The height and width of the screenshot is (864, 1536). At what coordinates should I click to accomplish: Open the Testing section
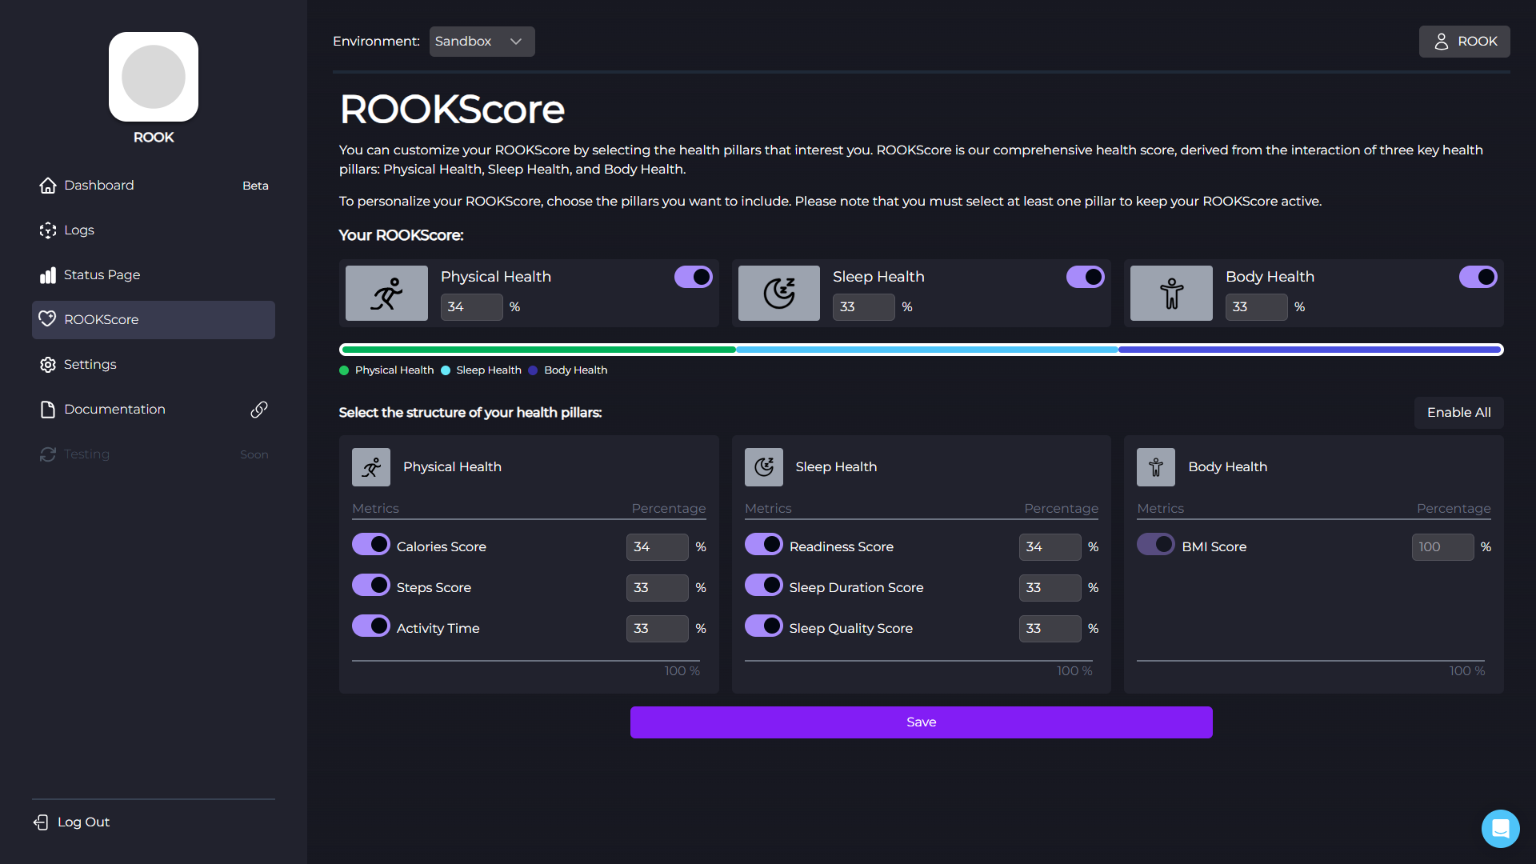coord(86,454)
